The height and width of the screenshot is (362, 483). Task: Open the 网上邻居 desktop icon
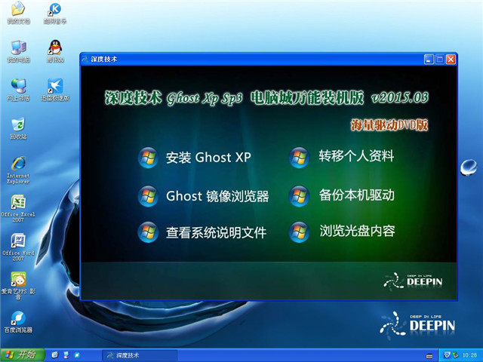[18, 90]
